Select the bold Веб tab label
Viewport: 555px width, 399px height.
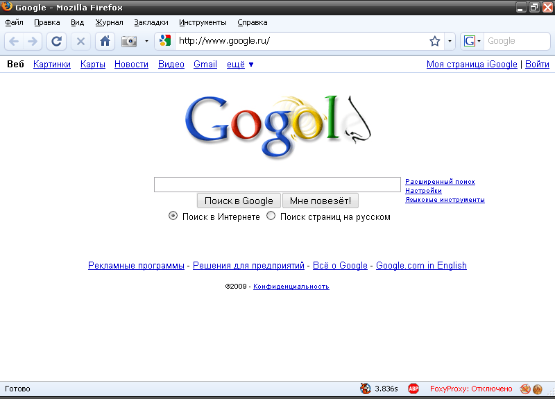(15, 64)
